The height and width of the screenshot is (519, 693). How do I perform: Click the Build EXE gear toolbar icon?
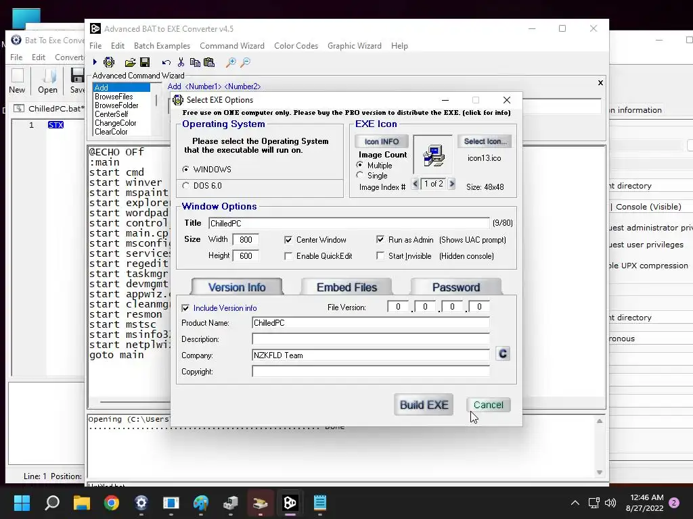[x=109, y=62]
